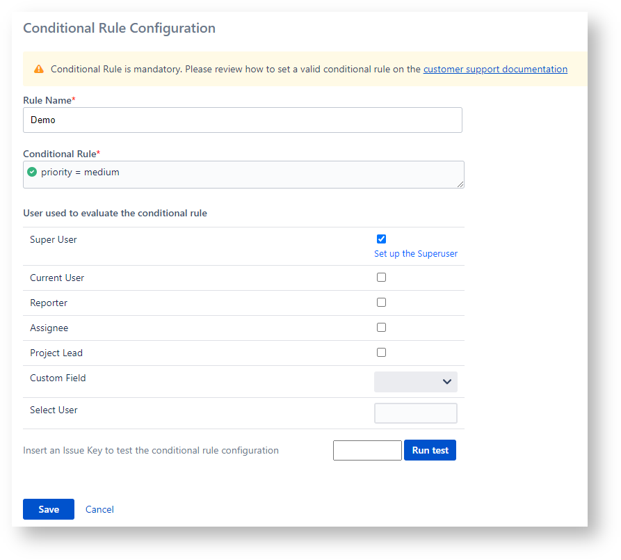Select the Project Lead checkbox

click(381, 353)
